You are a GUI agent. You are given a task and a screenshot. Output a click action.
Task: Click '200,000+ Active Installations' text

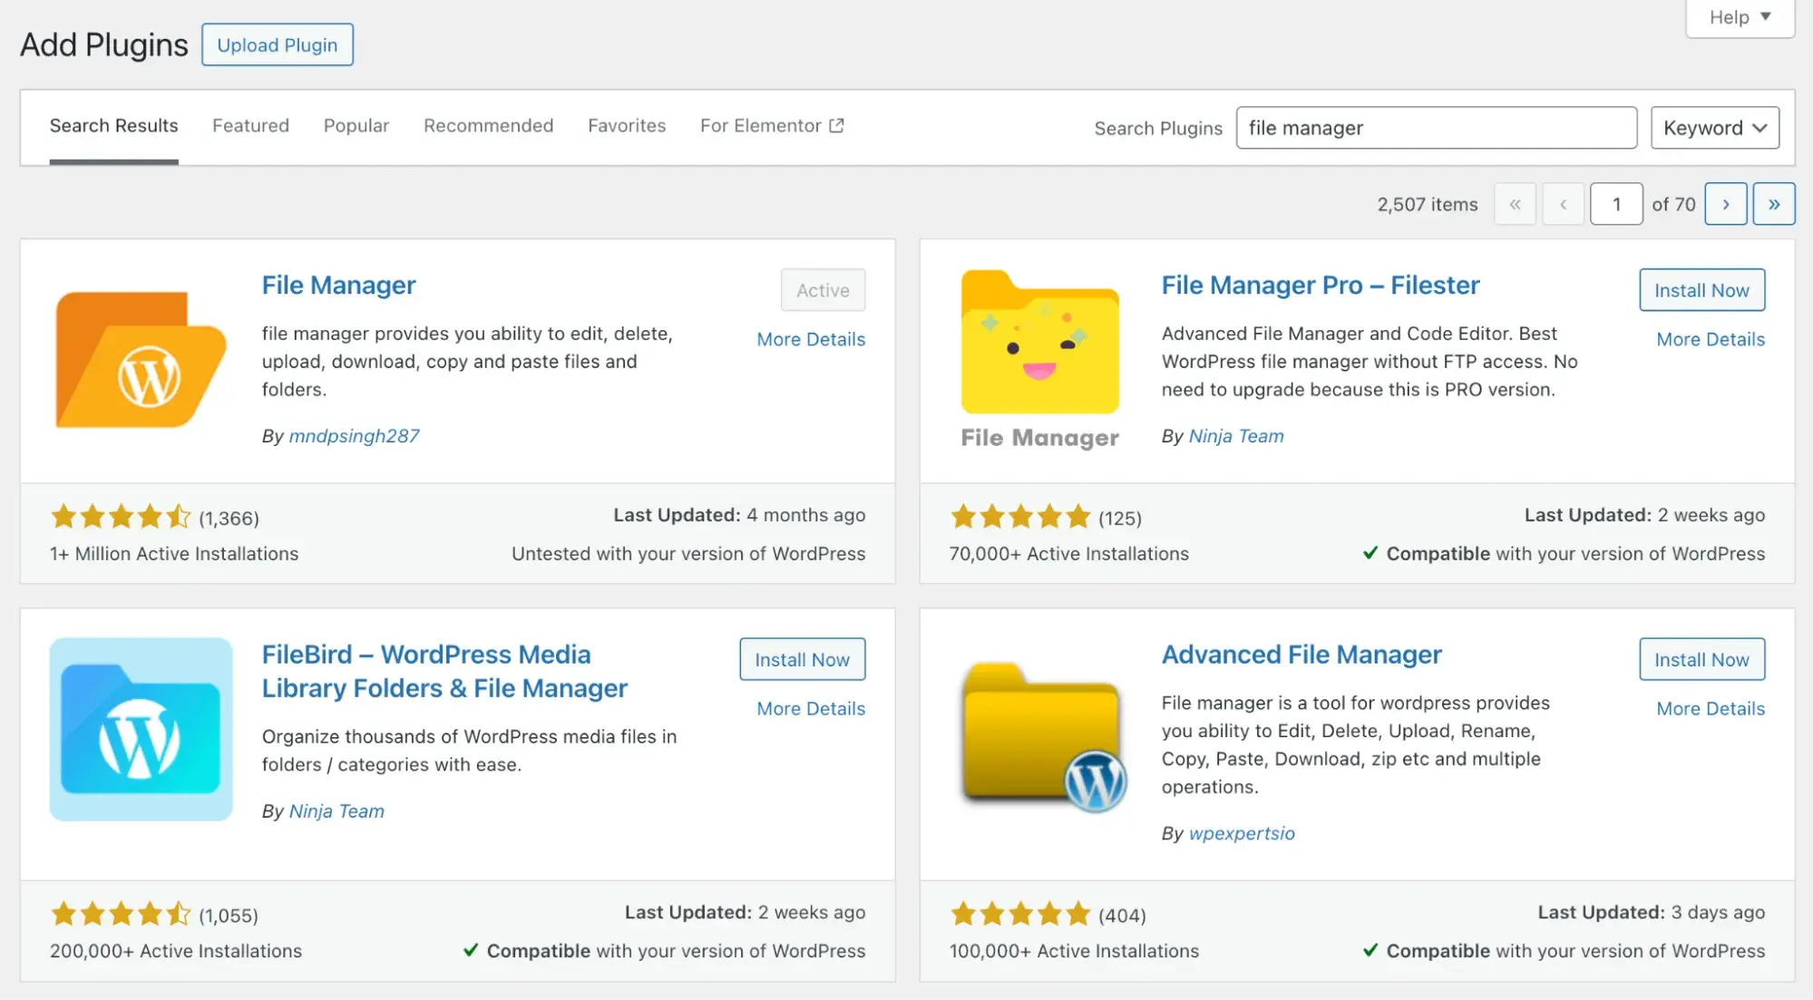tap(176, 950)
